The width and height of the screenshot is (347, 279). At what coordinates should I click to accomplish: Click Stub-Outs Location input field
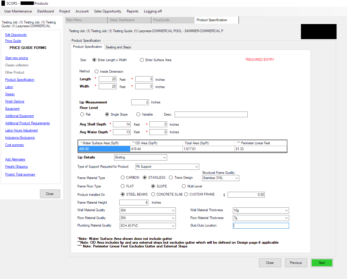(261, 226)
